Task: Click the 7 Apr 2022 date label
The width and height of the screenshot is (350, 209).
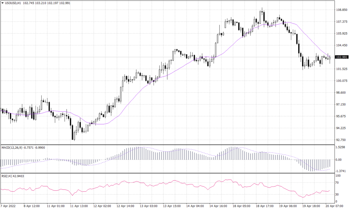Action: [8, 206]
